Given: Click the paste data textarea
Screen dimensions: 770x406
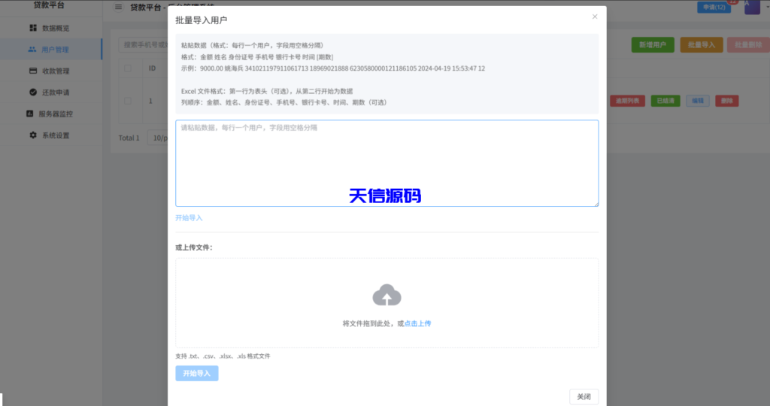Looking at the screenshot, I should click(387, 163).
